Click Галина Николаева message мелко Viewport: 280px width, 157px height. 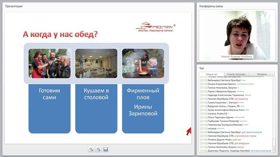point(222,147)
